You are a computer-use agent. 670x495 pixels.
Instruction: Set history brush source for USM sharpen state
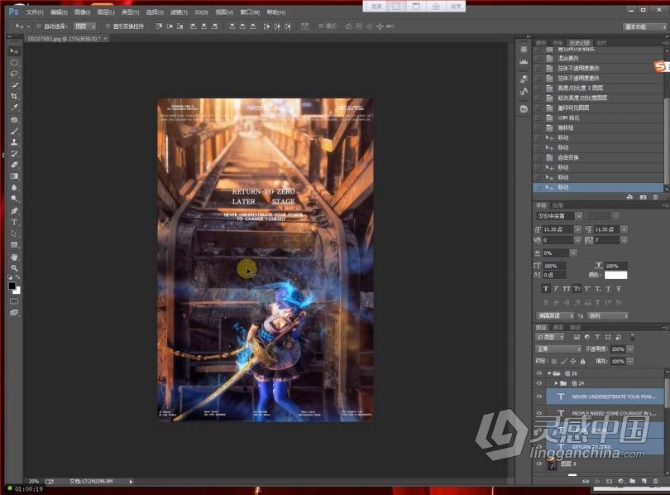[x=538, y=118]
